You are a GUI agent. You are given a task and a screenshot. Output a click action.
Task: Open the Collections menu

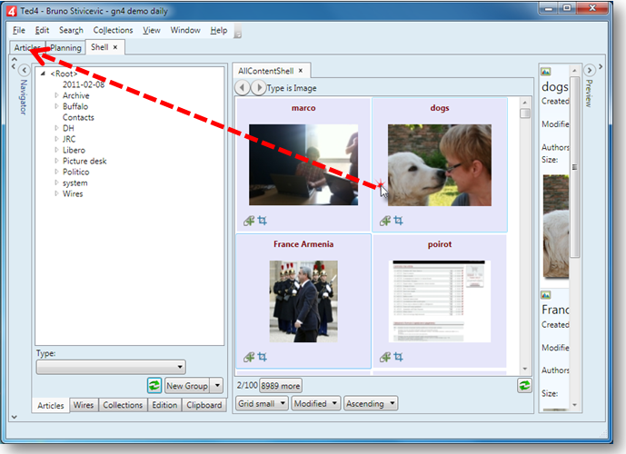[113, 30]
